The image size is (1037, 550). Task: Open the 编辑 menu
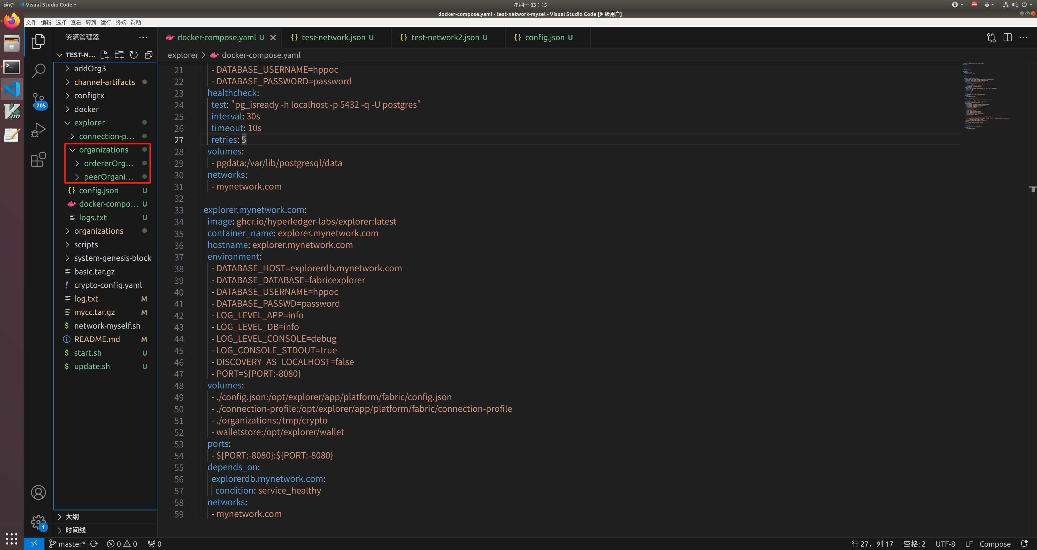pyautogui.click(x=46, y=22)
